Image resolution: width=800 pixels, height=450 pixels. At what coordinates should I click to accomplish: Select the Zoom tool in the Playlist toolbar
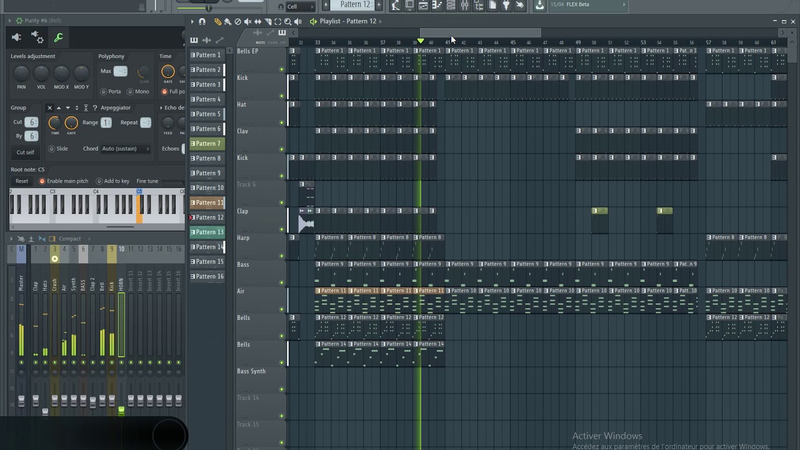[287, 21]
